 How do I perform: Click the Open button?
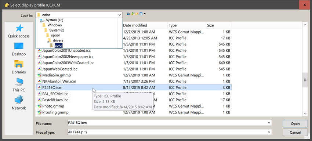(295, 124)
